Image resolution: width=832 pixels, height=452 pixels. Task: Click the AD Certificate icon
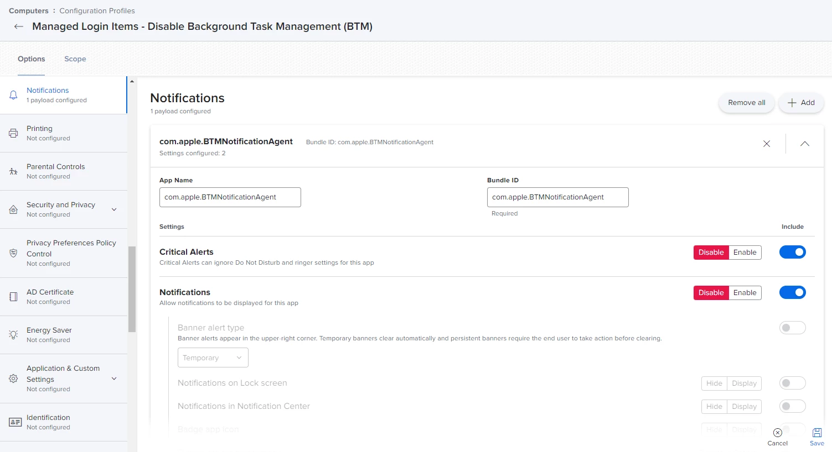click(13, 297)
